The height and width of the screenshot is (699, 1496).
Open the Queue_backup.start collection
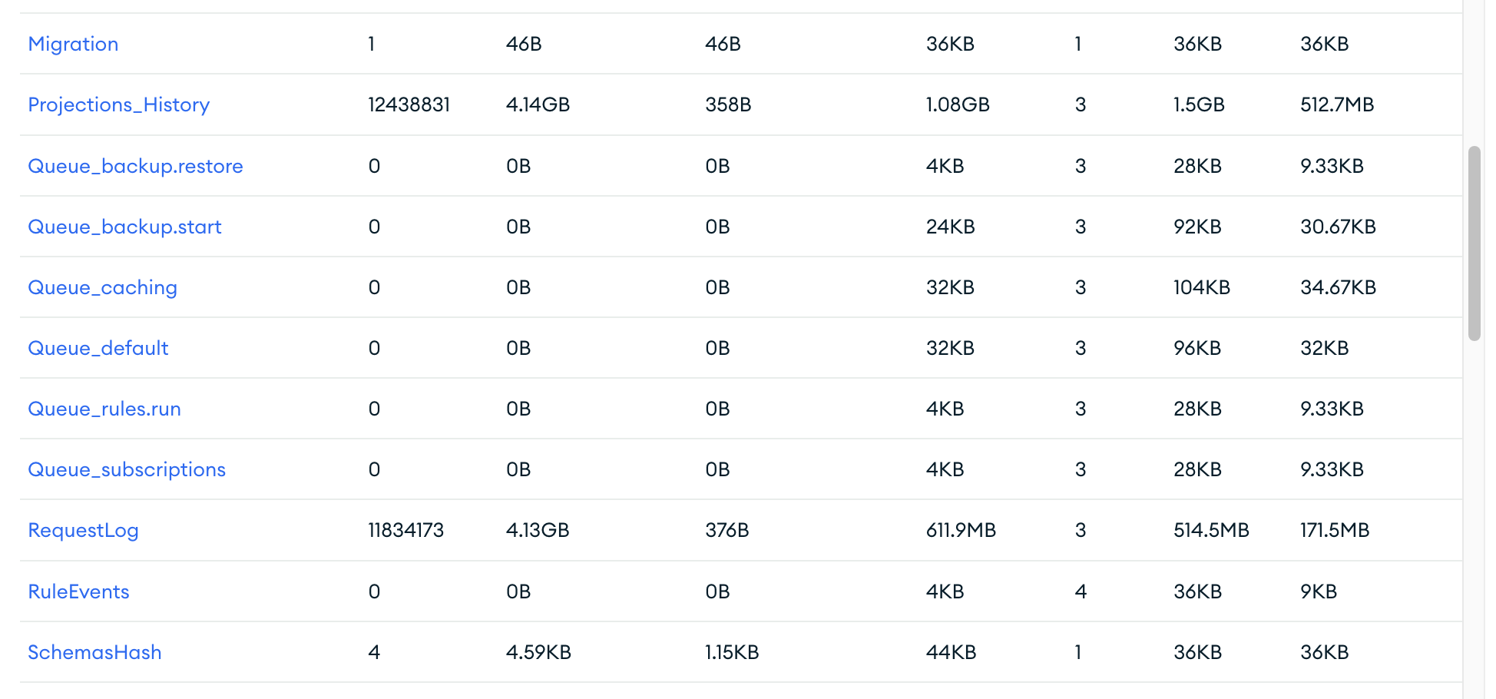point(124,227)
